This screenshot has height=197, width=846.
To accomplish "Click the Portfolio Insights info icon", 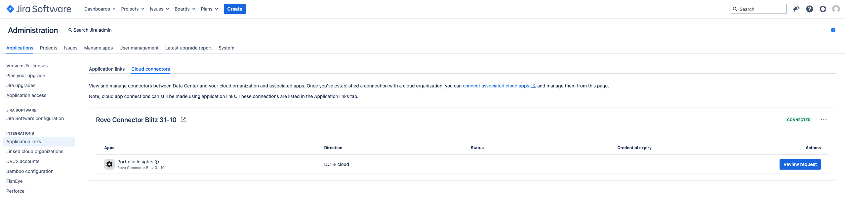I will [157, 162].
